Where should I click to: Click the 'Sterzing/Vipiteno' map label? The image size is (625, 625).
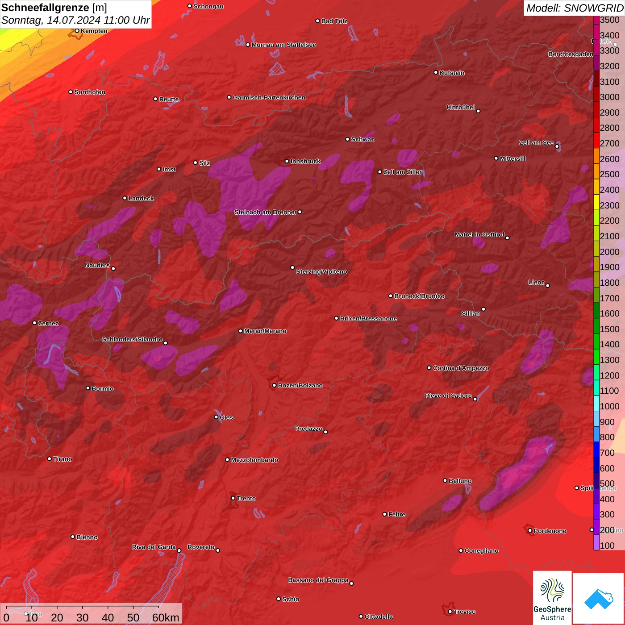pyautogui.click(x=321, y=271)
